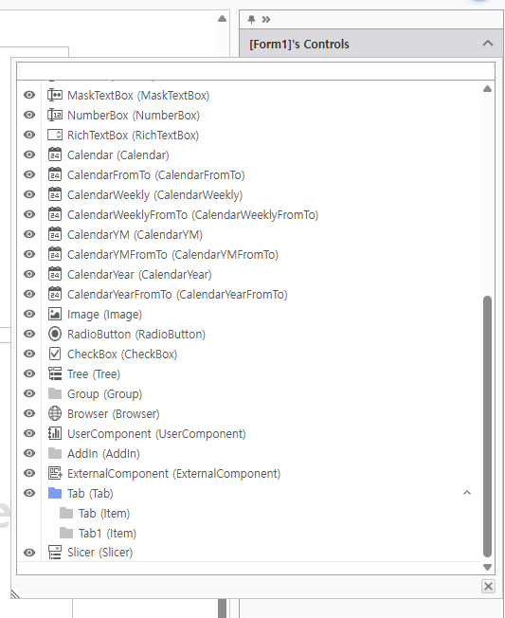The height and width of the screenshot is (618, 505).
Task: Toggle visibility of Slicer
Action: coord(29,553)
